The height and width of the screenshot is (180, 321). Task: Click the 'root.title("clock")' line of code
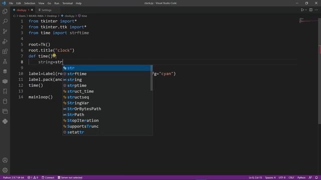tap(51, 50)
